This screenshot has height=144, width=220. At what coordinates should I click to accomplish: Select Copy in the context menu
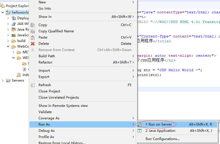83,25
